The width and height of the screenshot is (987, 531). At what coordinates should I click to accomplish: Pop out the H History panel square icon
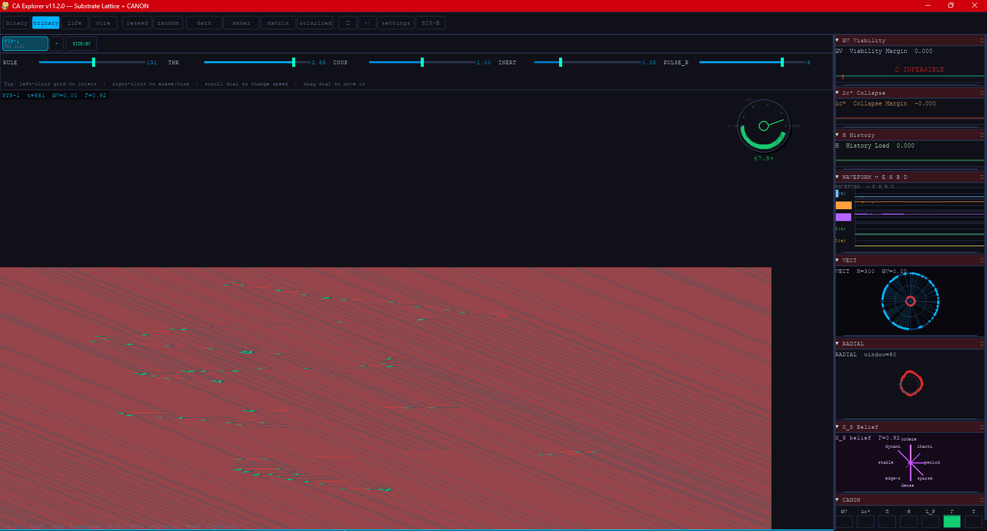(x=981, y=135)
